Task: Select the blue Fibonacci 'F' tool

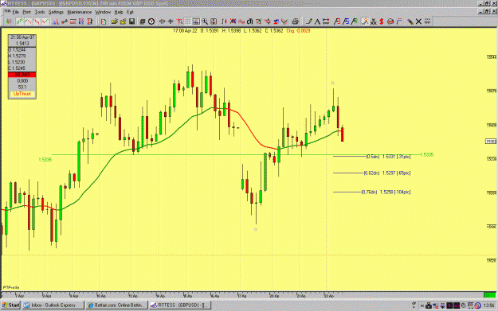Action: pos(346,21)
